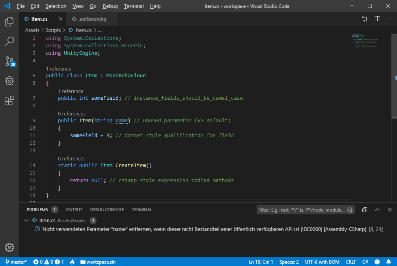Viewport: 397px width, 266px height.
Task: Click the master* git branch in status bar
Action: point(16,262)
